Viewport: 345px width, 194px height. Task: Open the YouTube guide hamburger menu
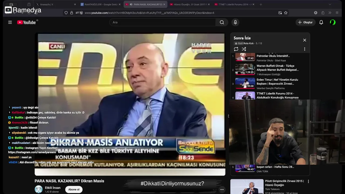[10, 22]
